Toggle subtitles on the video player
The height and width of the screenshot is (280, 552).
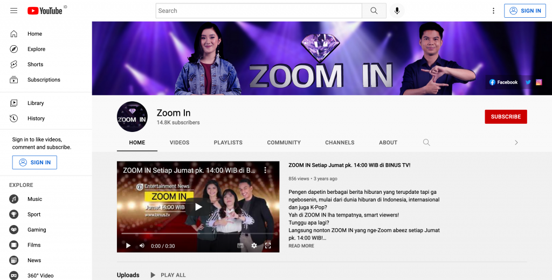[x=240, y=246]
